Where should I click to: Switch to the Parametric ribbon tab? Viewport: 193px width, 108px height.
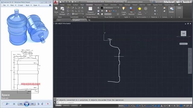click(98, 5)
